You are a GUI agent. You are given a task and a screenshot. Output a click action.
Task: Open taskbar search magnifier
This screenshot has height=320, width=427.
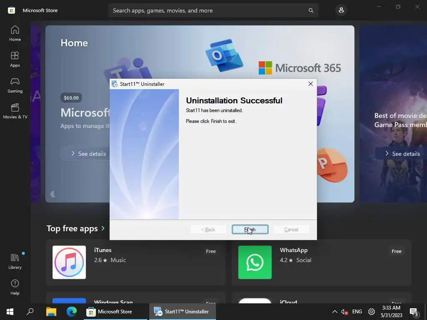30,312
